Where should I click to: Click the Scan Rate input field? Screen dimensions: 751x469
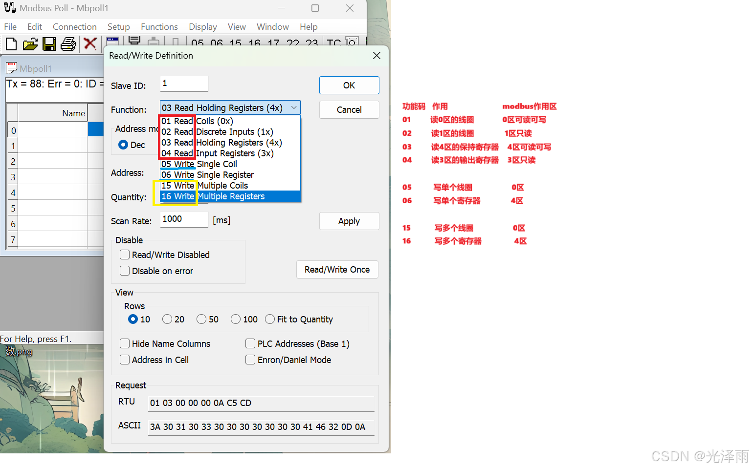[x=184, y=219]
